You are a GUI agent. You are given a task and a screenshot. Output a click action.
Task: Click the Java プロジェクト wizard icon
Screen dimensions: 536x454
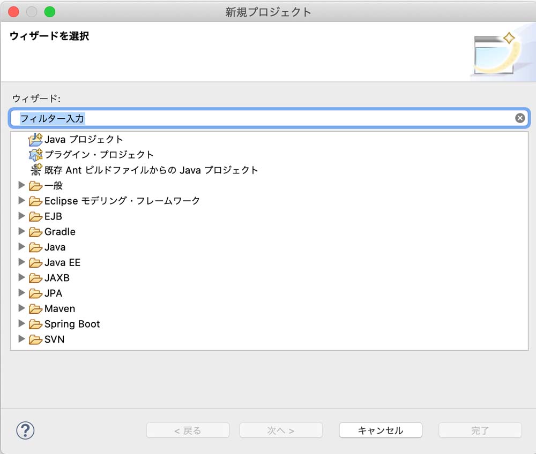pyautogui.click(x=35, y=140)
